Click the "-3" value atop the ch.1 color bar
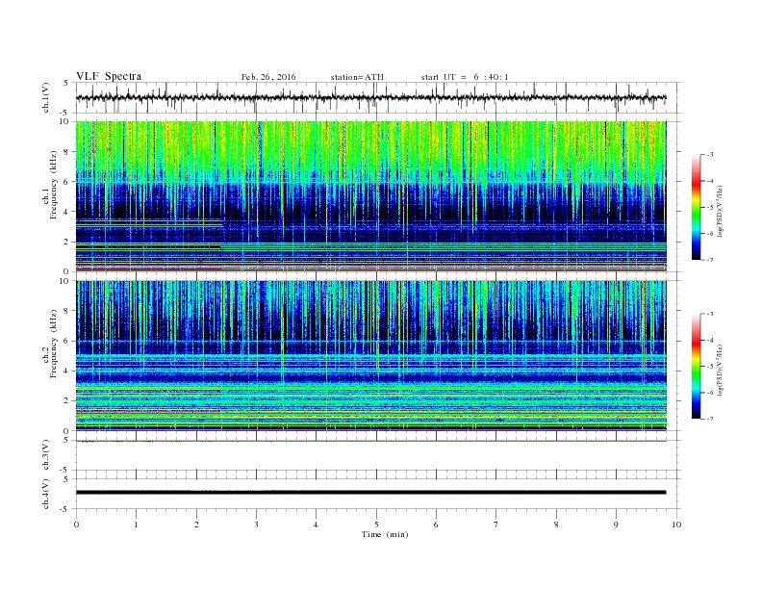This screenshot has width=762, height=589. [x=709, y=155]
